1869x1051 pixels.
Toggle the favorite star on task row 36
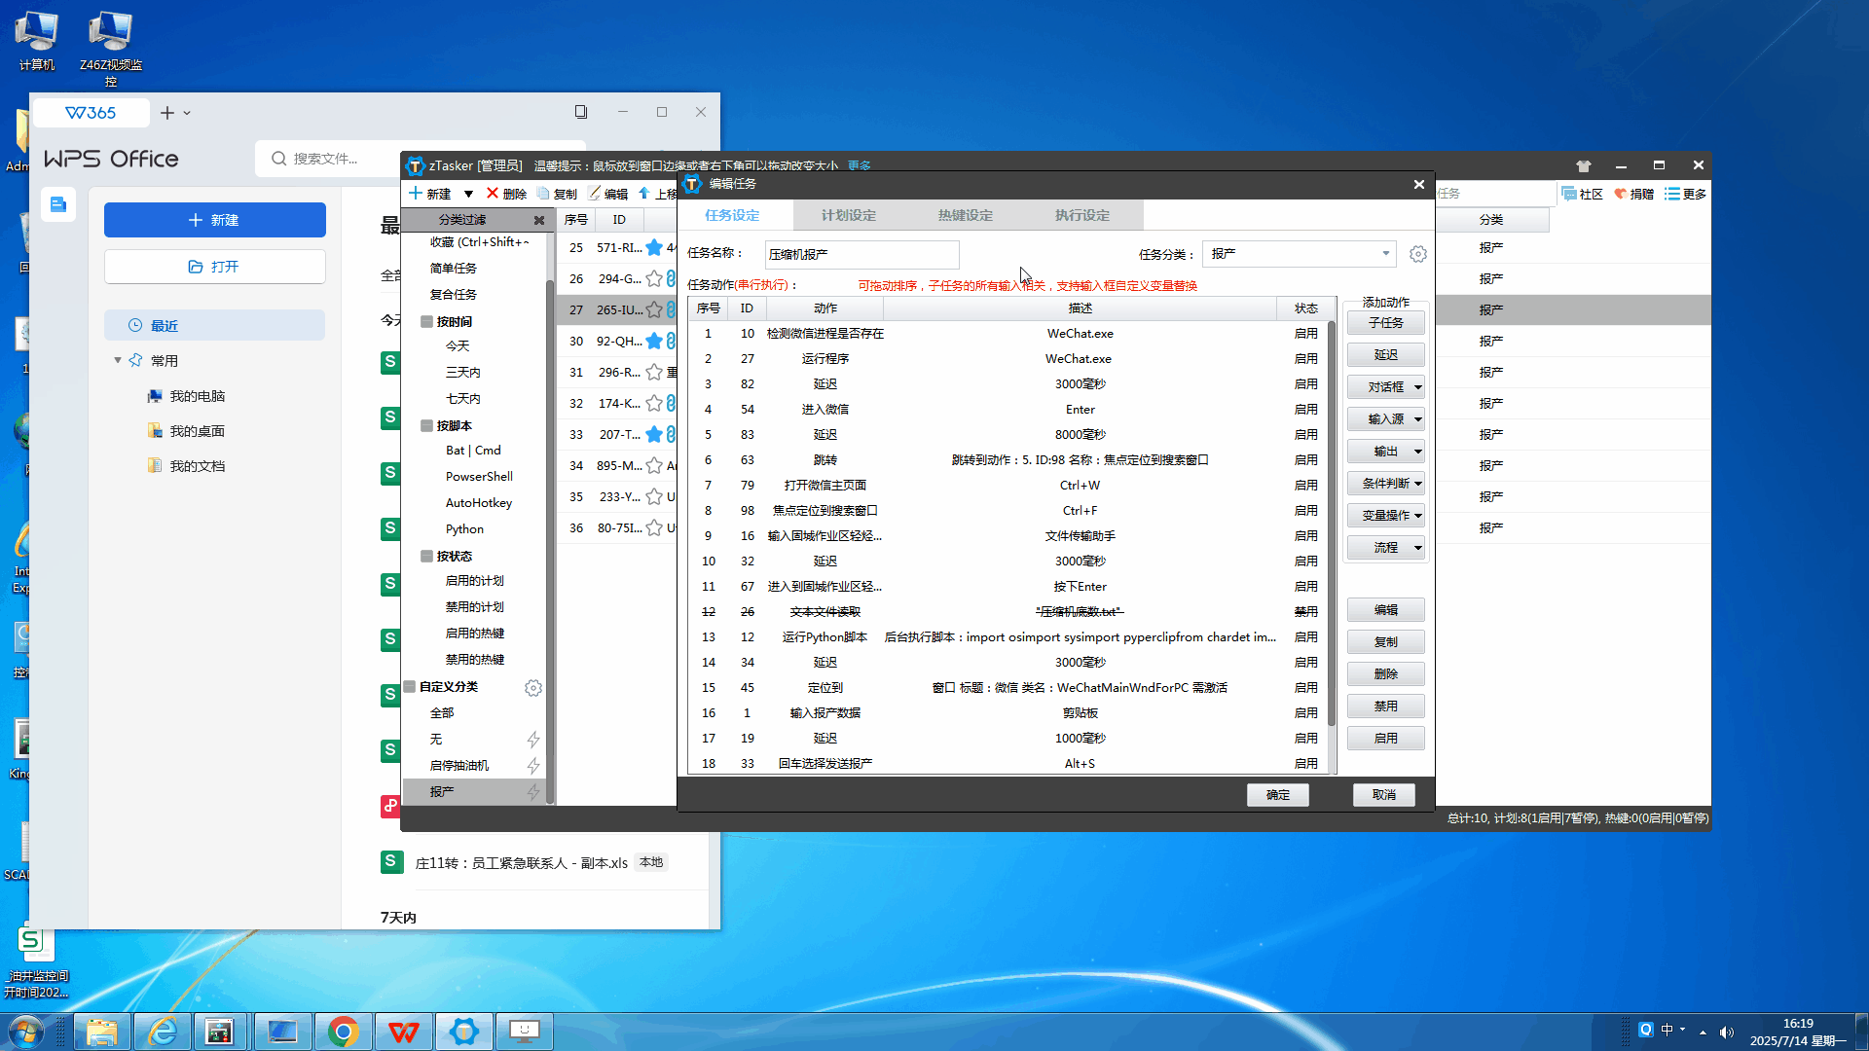pos(654,527)
